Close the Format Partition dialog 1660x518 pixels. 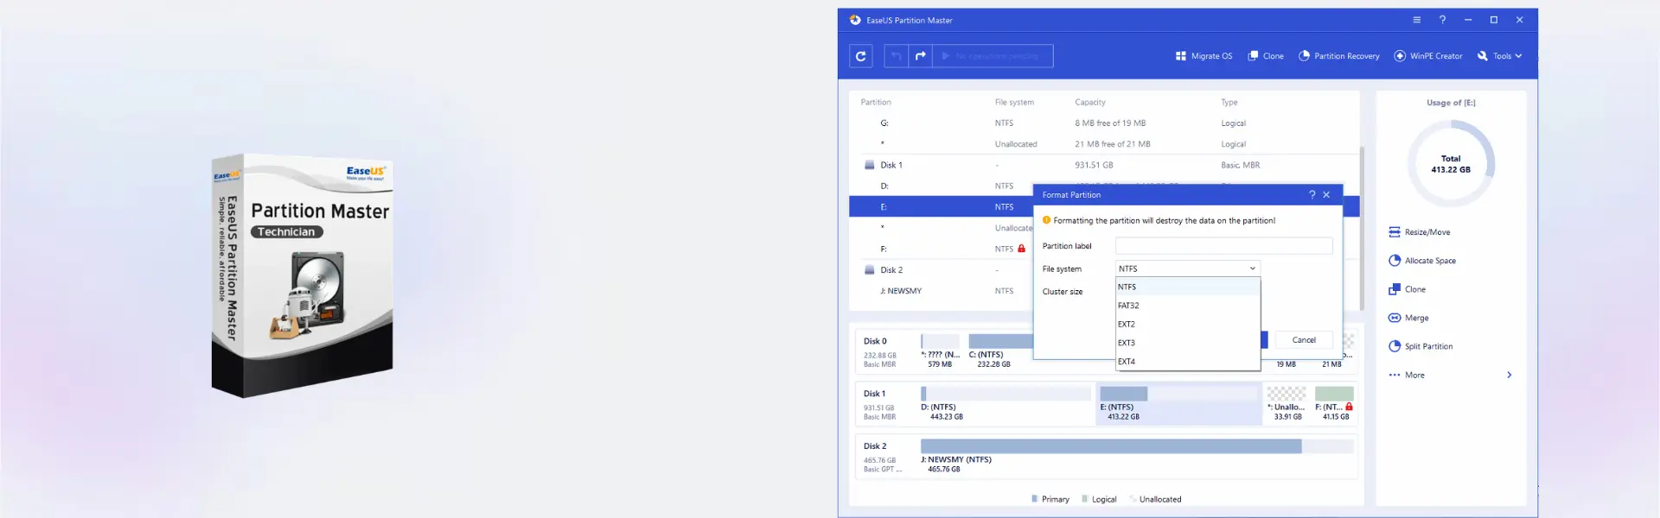1326,195
